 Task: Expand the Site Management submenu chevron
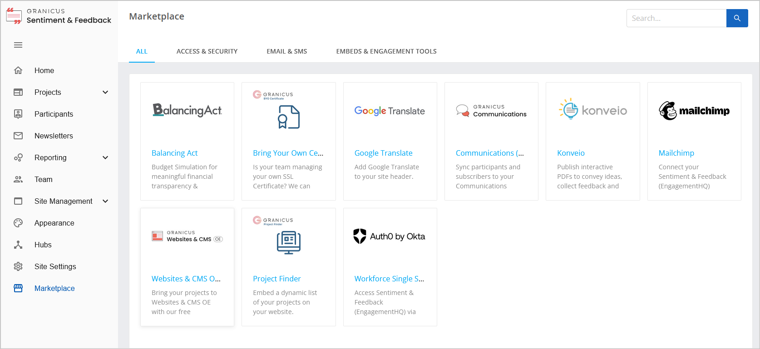(105, 201)
